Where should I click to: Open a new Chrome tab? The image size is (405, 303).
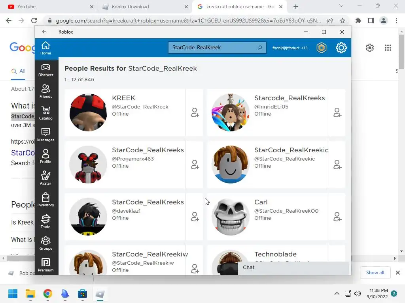[296, 7]
